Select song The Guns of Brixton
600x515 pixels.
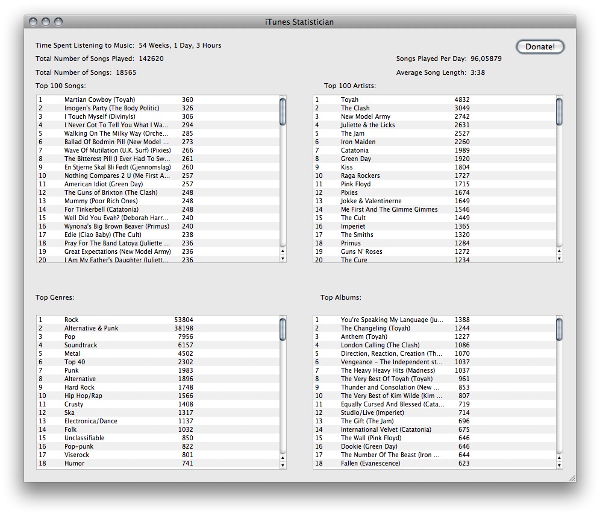coord(158,192)
